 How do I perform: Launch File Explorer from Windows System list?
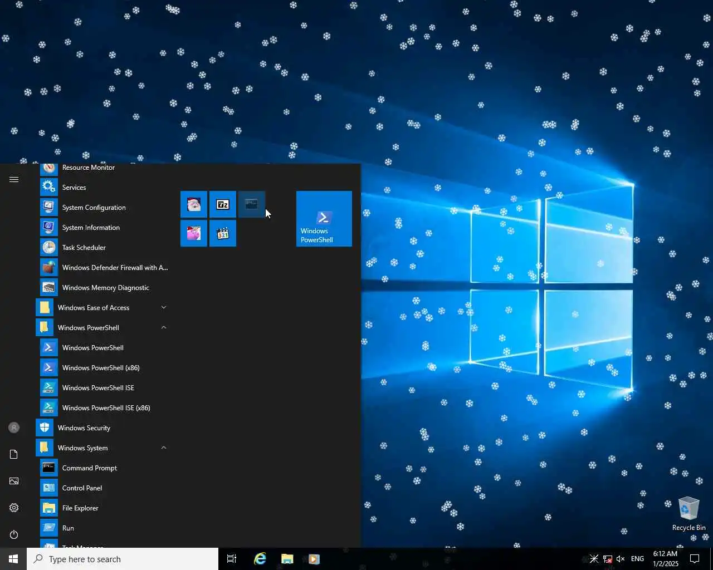[103, 508]
